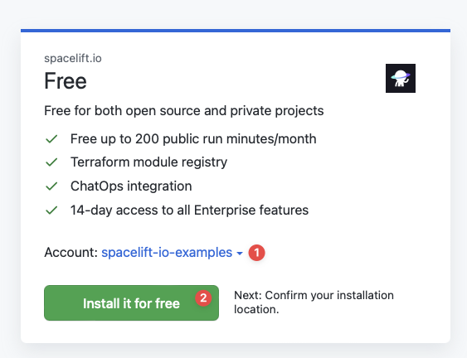
Task: Click the 'Account:' label
Action: [x=71, y=253]
